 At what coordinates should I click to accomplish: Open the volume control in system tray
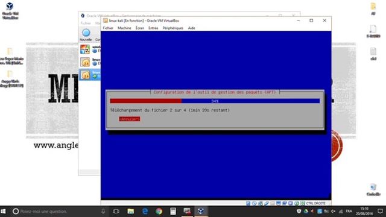point(334,212)
